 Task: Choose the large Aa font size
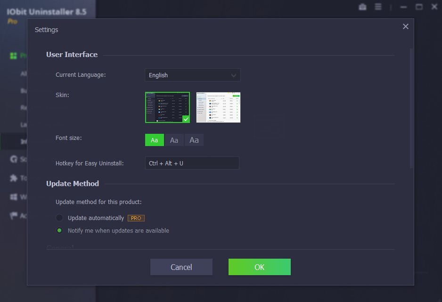(194, 140)
